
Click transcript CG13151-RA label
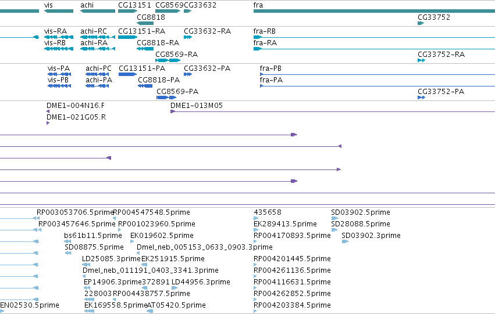142,31
